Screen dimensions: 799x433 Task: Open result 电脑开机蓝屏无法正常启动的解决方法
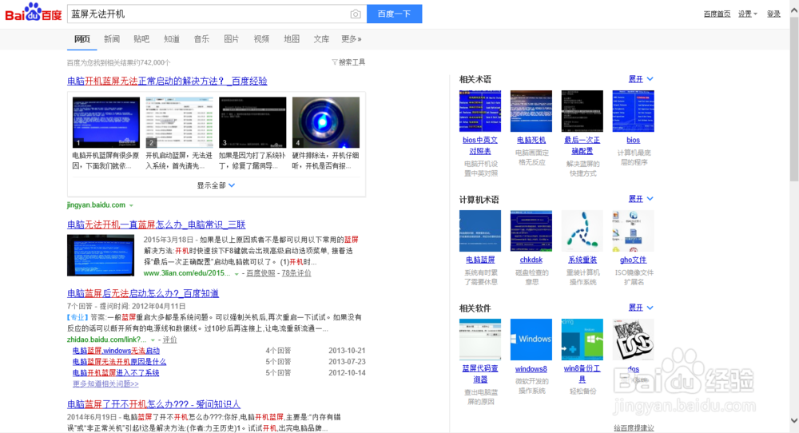point(167,81)
